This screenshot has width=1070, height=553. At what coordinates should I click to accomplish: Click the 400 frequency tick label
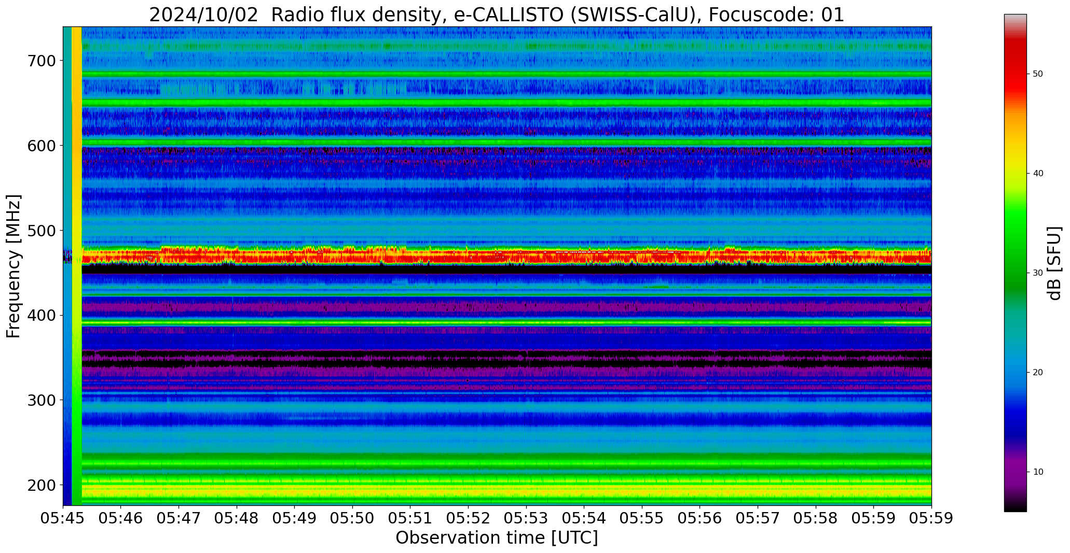(41, 315)
